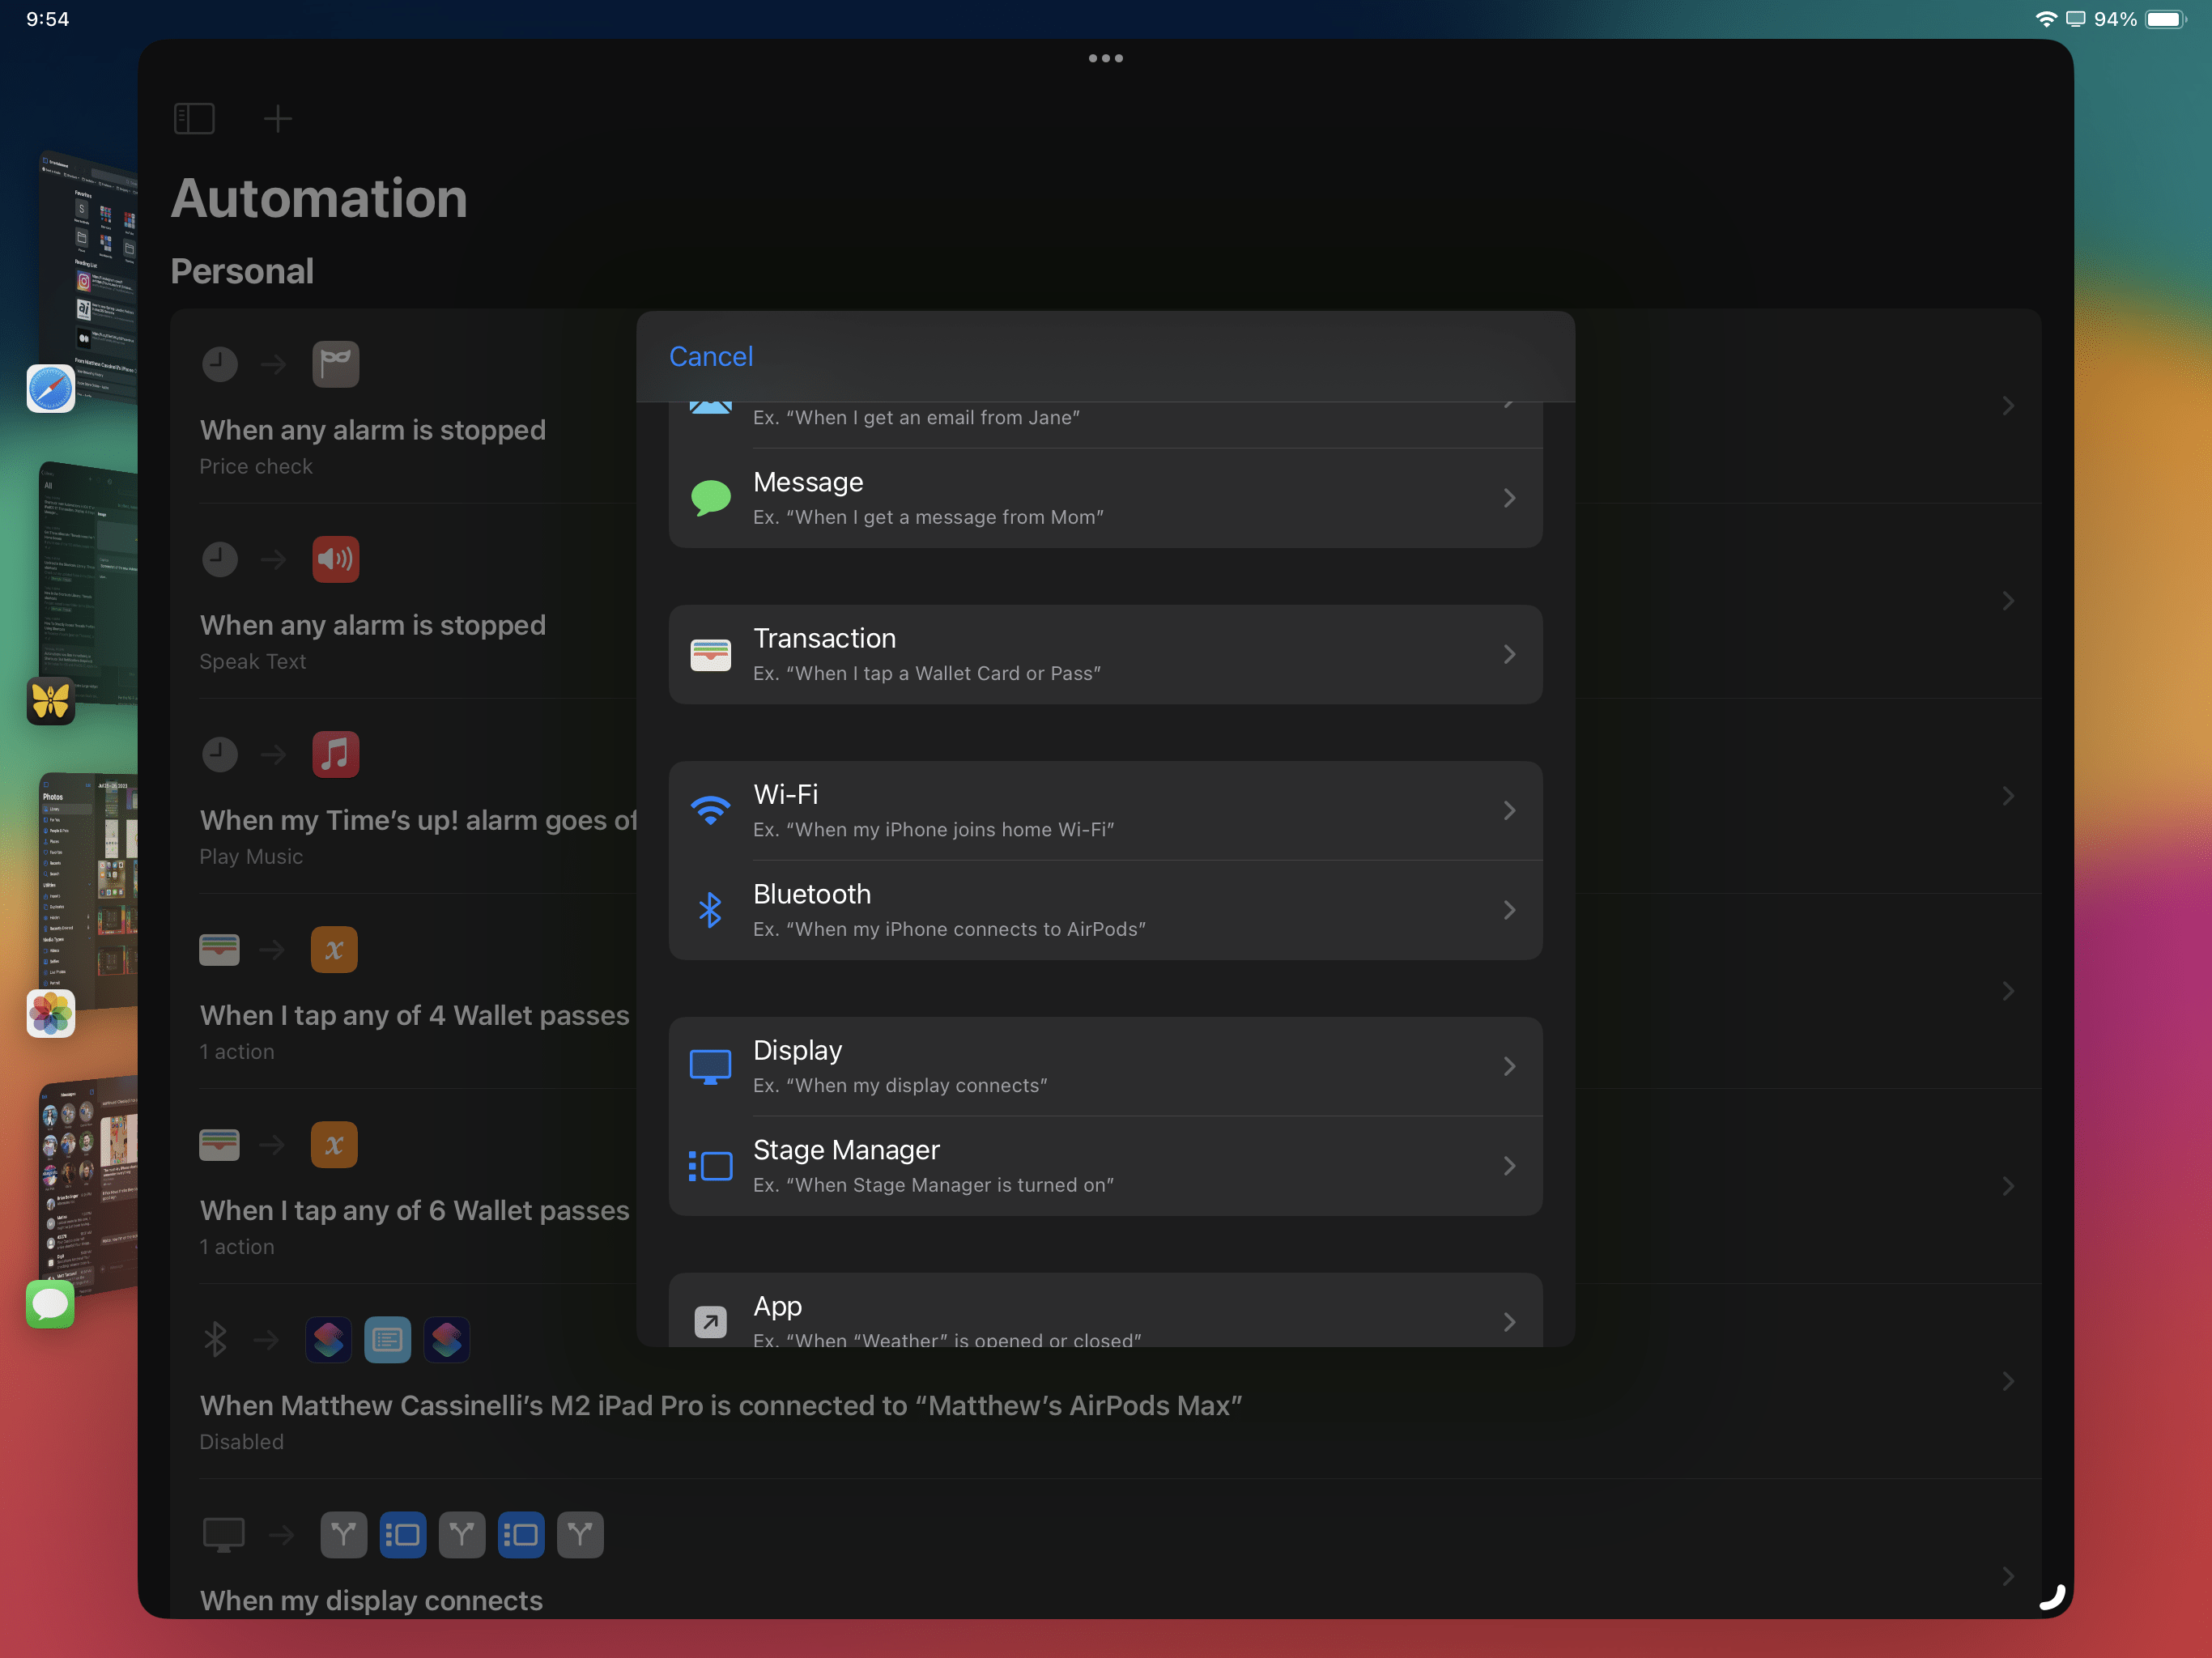The height and width of the screenshot is (1658, 2212).
Task: Tap the music note icon in the Play Music automation
Action: click(335, 754)
